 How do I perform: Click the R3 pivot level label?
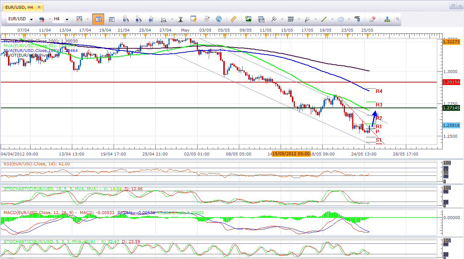click(379, 105)
